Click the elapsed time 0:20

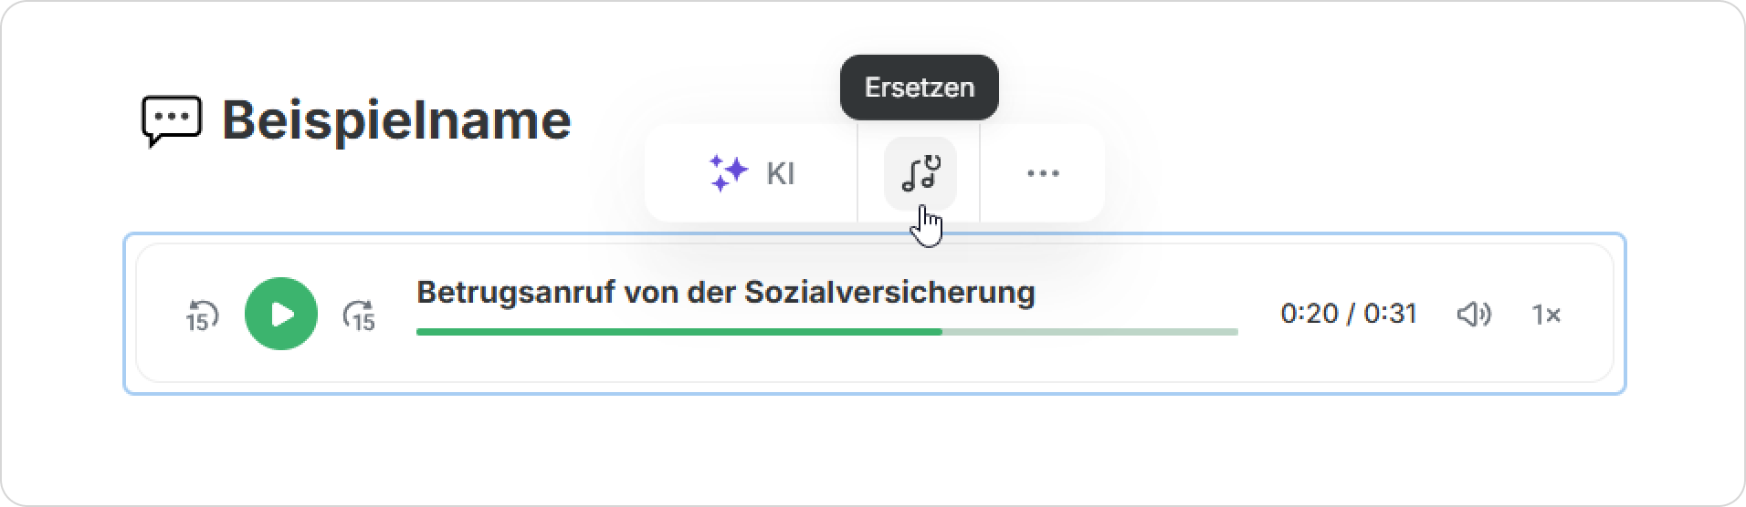point(1309,315)
